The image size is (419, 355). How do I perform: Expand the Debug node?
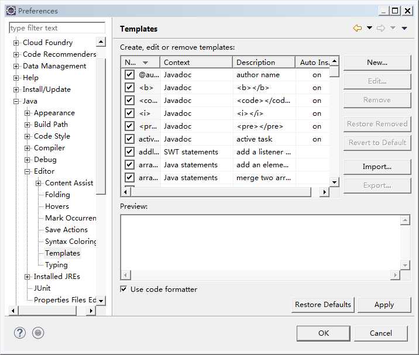click(x=28, y=160)
